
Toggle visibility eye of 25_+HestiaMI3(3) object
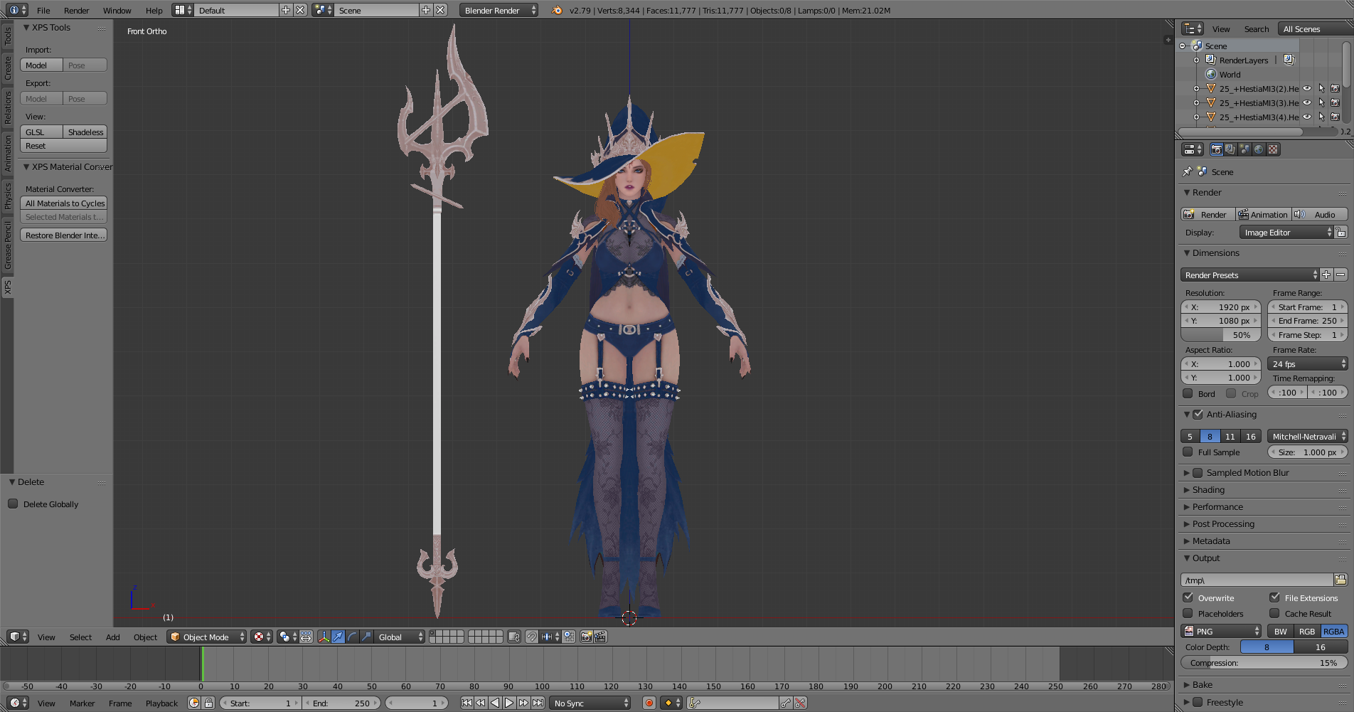(1307, 103)
